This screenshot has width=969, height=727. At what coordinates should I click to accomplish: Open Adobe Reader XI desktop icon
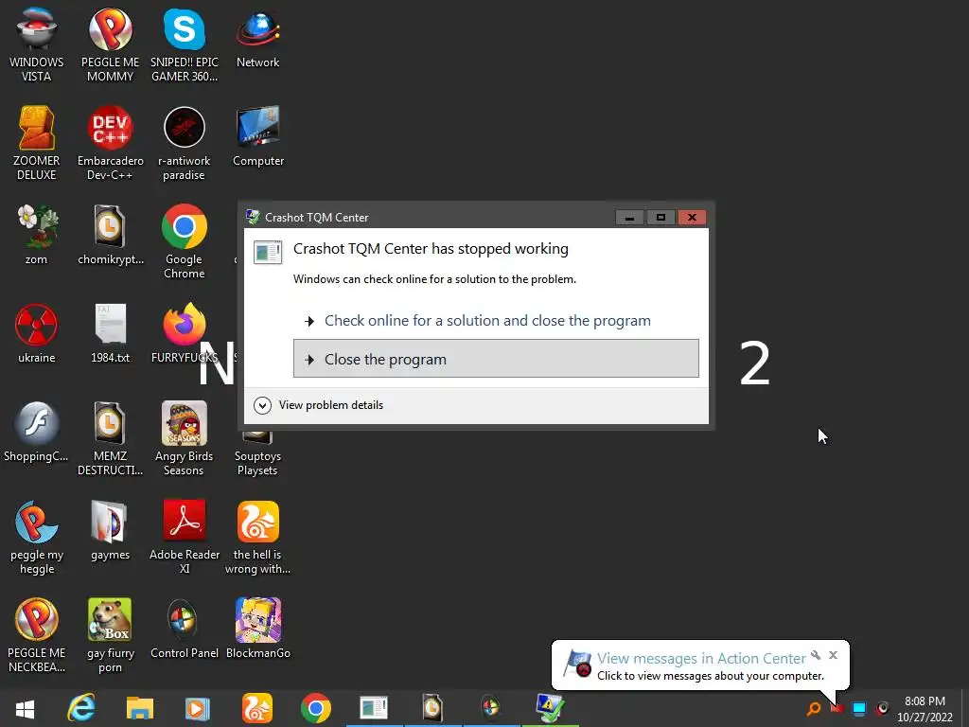click(185, 537)
